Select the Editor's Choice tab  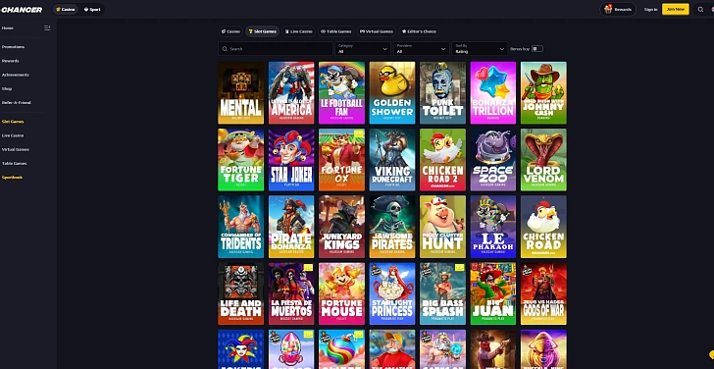419,31
